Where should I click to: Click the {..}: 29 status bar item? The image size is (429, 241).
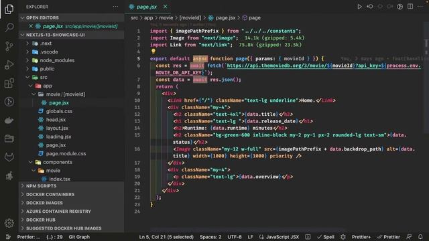[54, 237]
